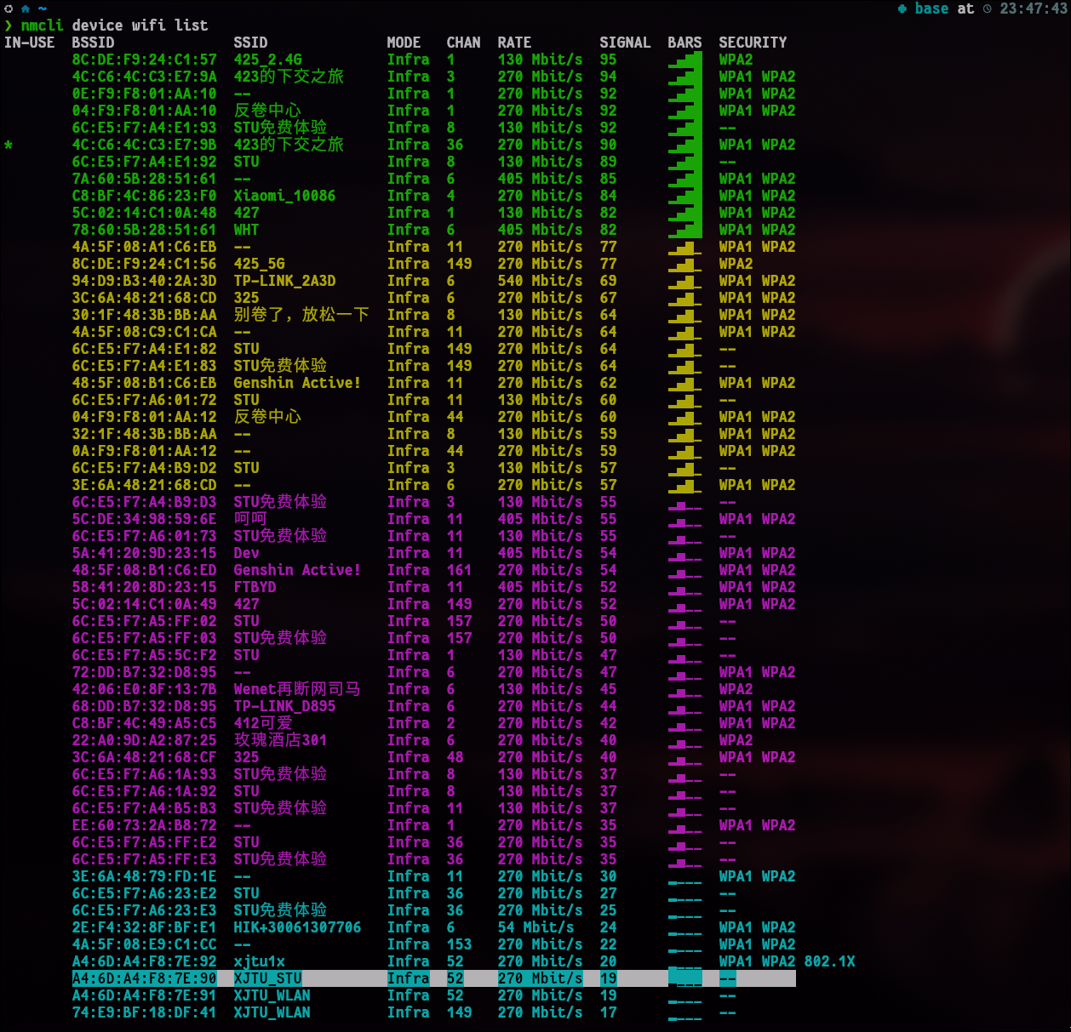
Task: Click the Python environment icon beside base
Action: [x=902, y=9]
